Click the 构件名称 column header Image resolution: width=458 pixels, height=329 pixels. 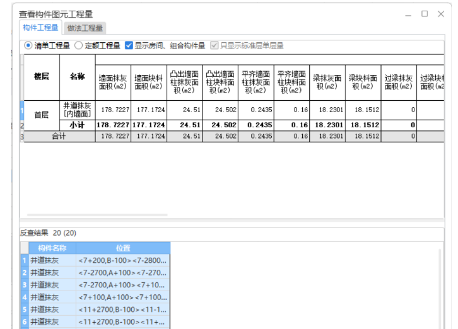point(52,248)
